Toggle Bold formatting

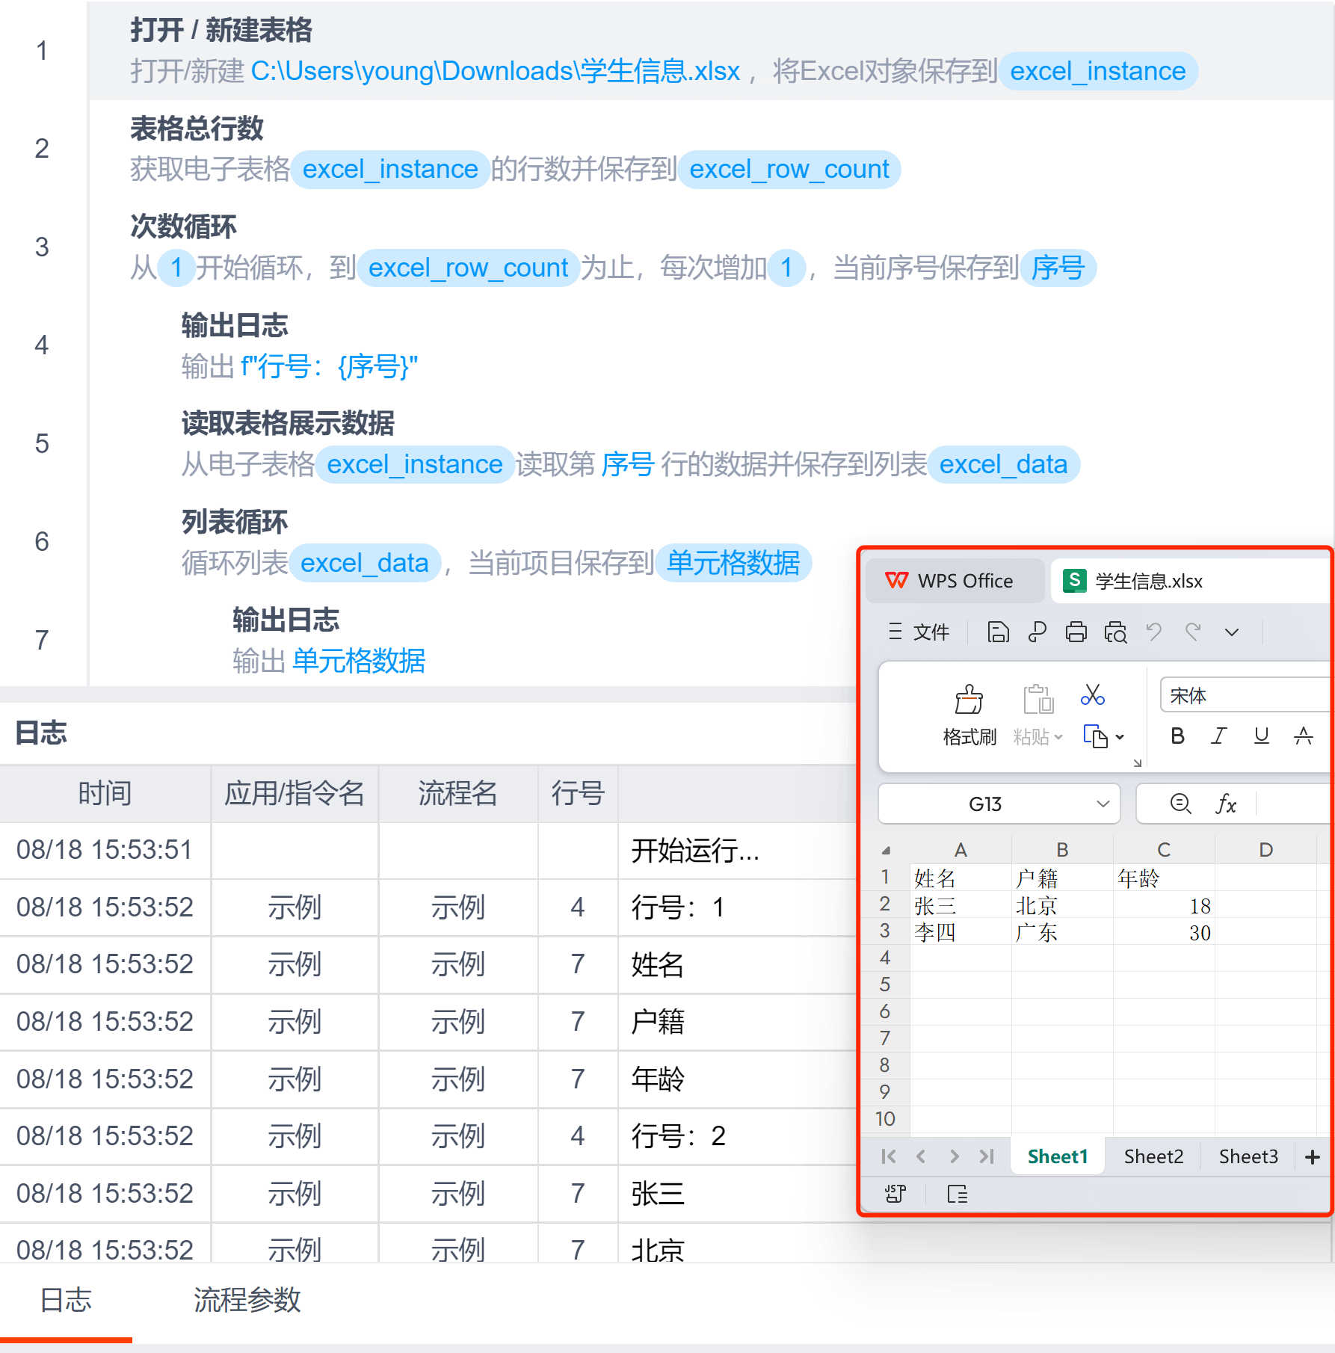pos(1177,736)
